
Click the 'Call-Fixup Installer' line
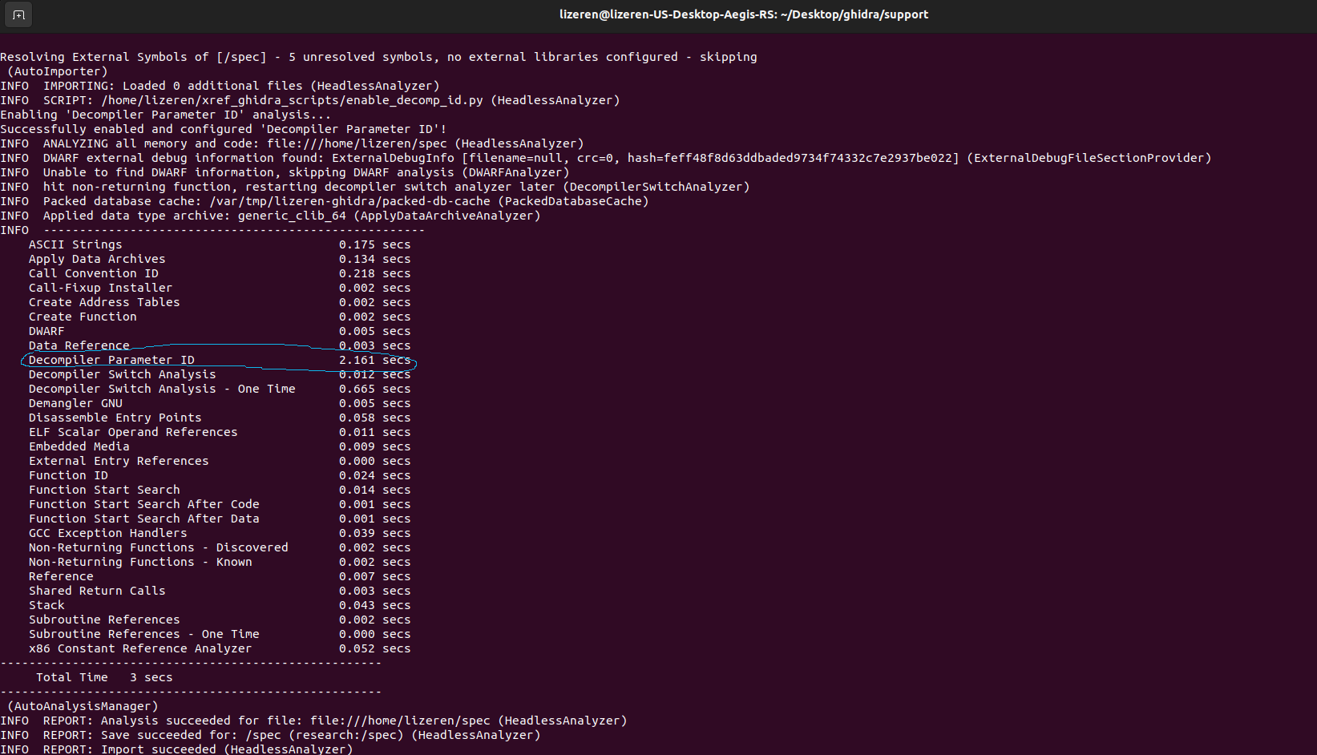[x=220, y=288]
